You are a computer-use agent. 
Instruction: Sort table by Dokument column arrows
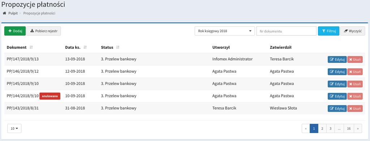[31, 47]
